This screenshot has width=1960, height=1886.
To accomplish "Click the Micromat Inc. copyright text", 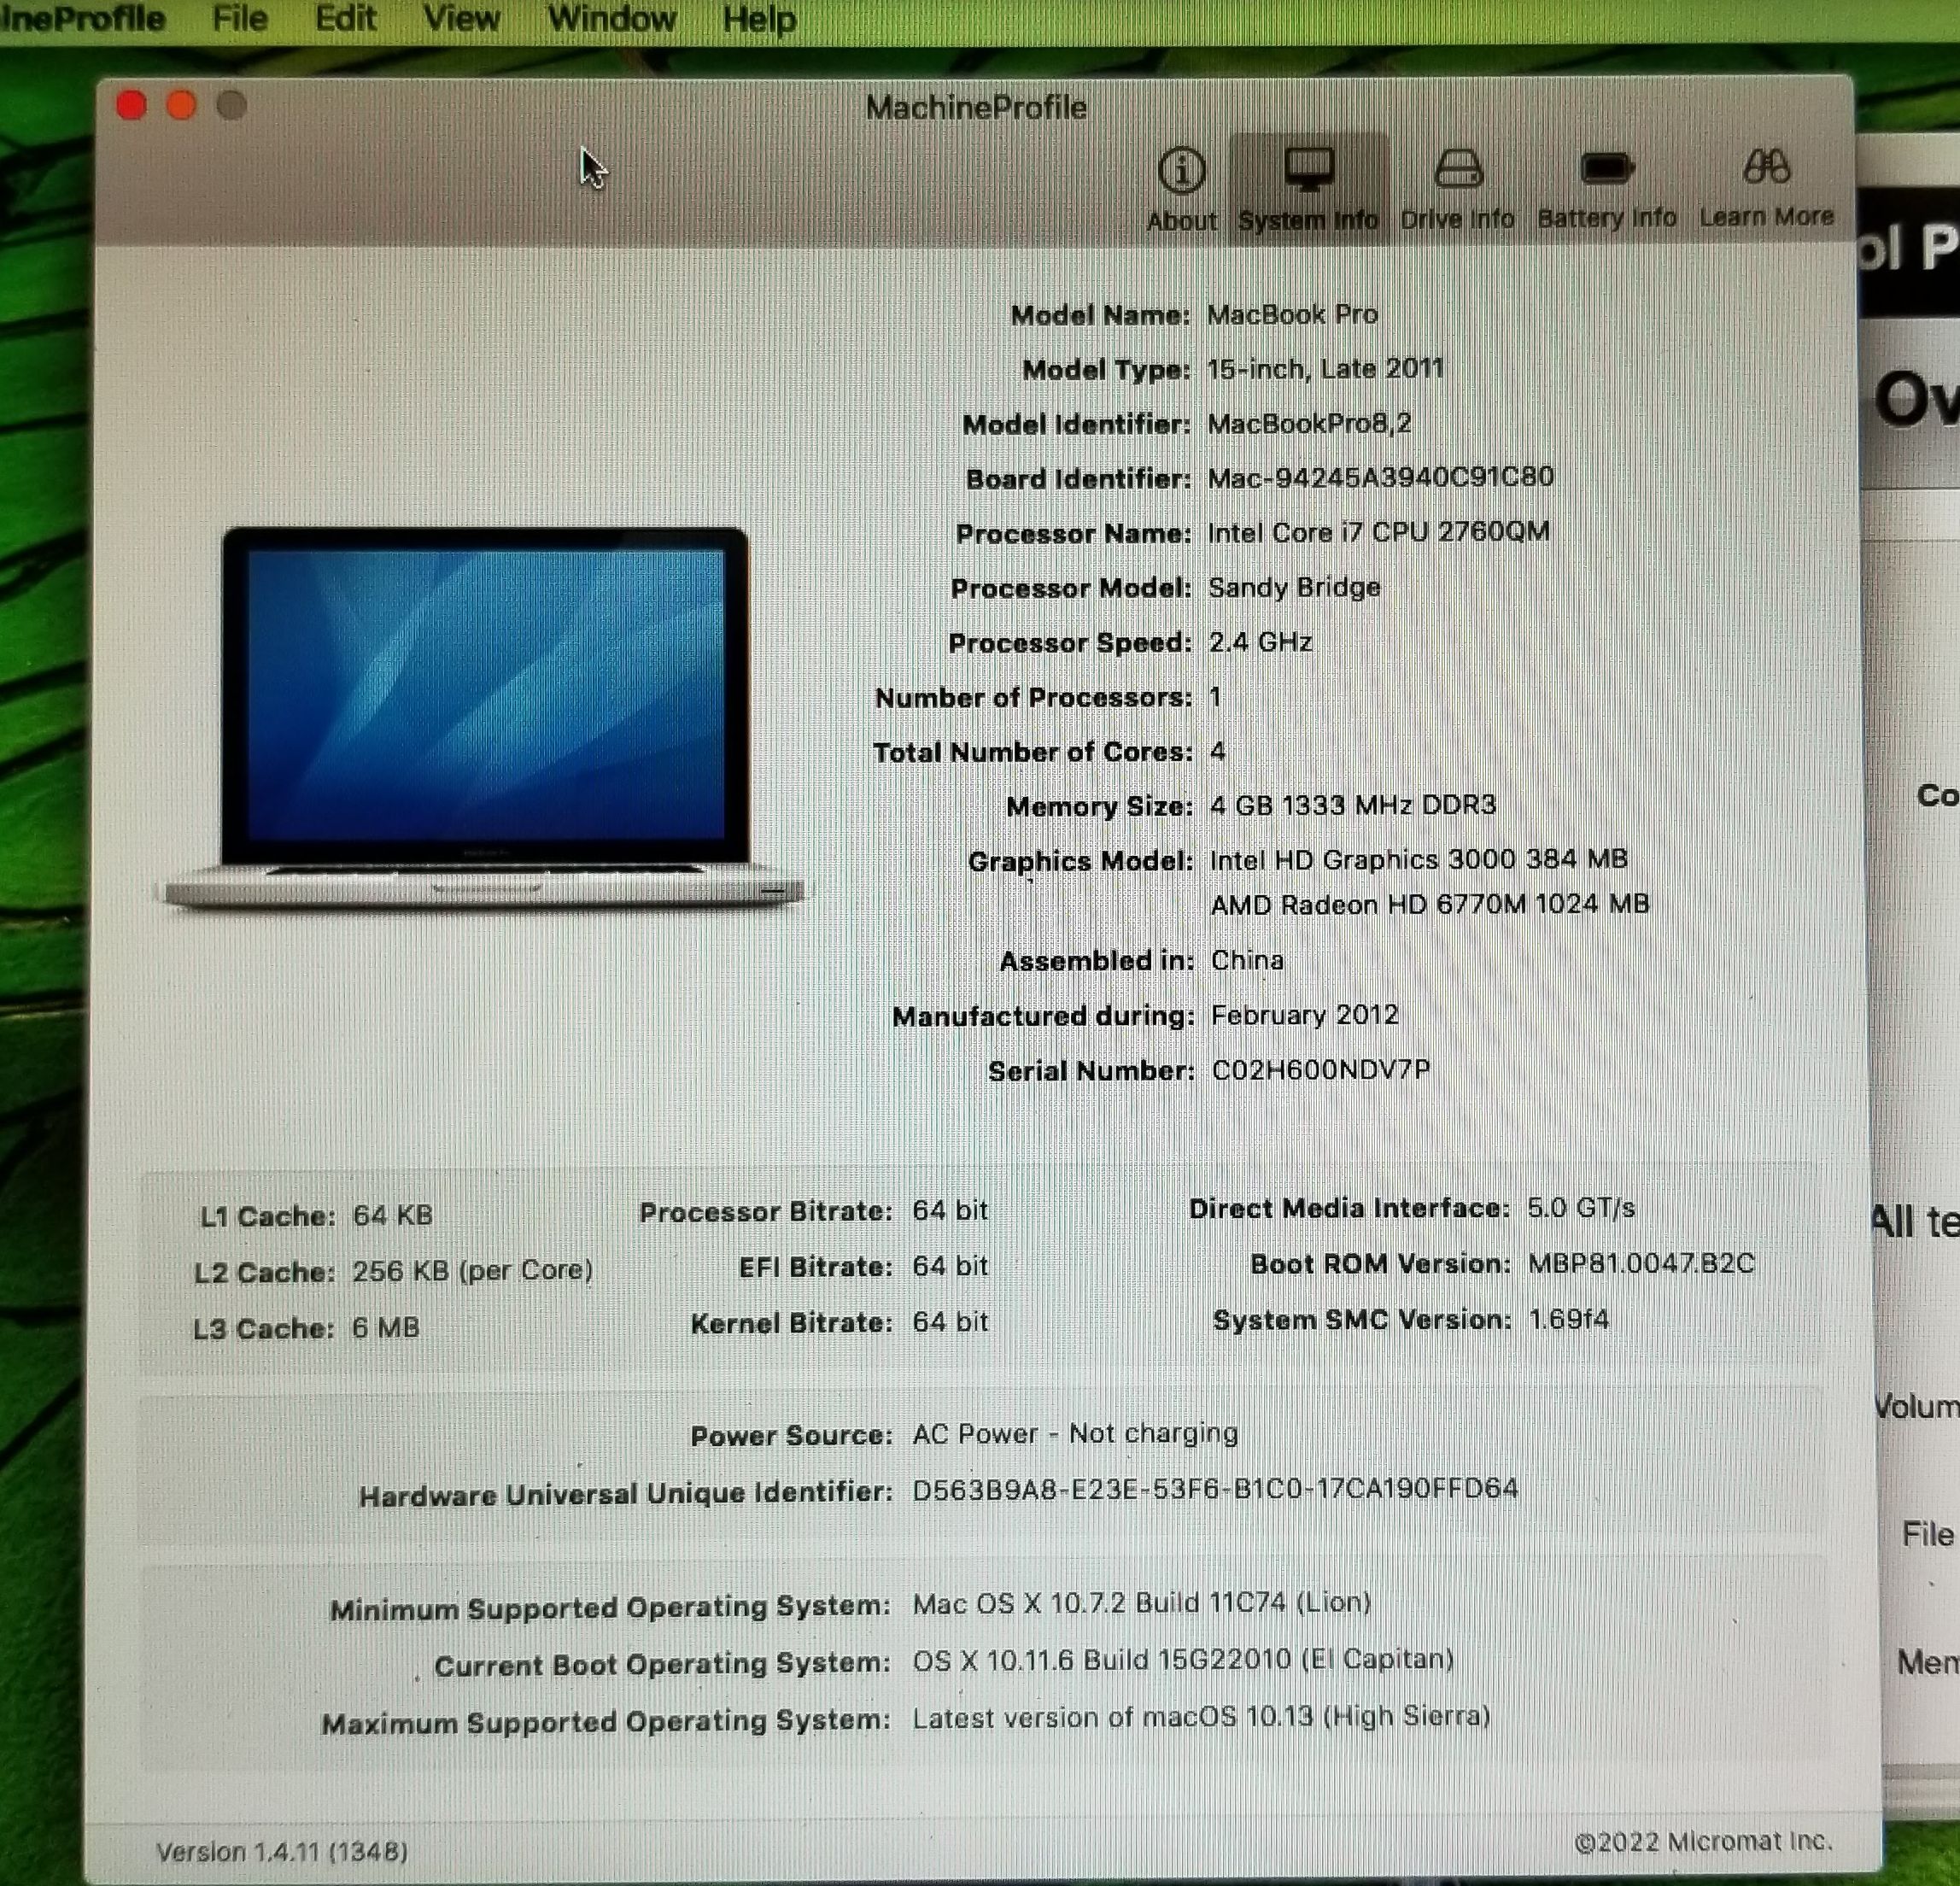I will click(x=1703, y=1841).
